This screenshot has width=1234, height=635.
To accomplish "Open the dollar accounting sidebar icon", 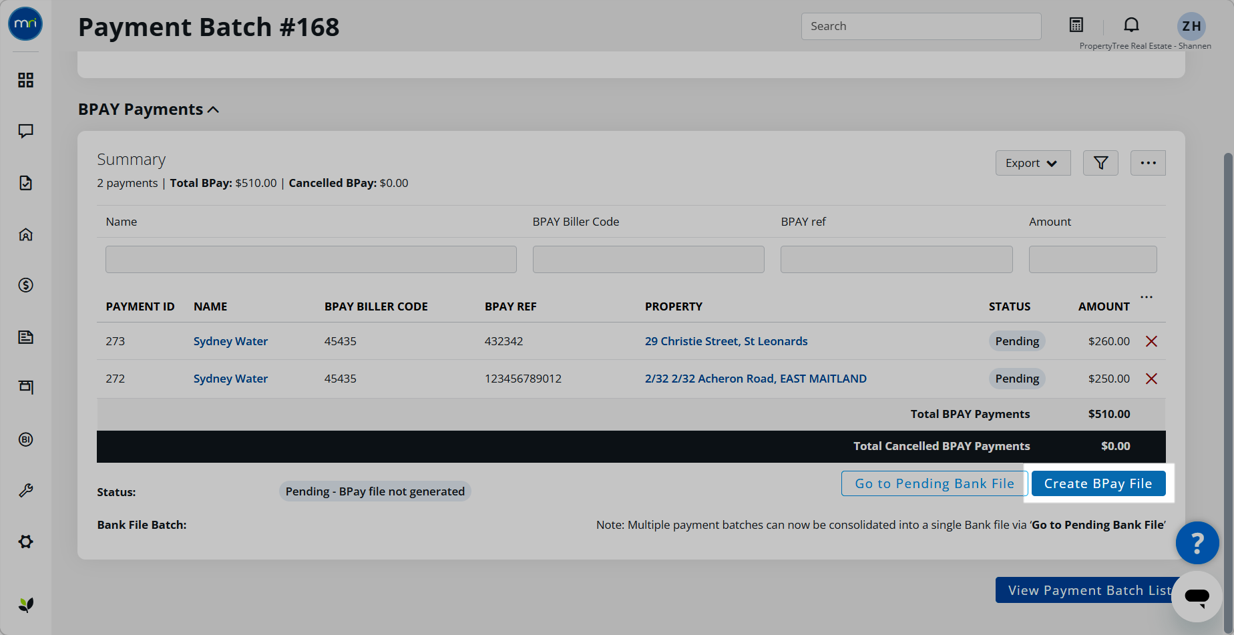I will [x=25, y=285].
